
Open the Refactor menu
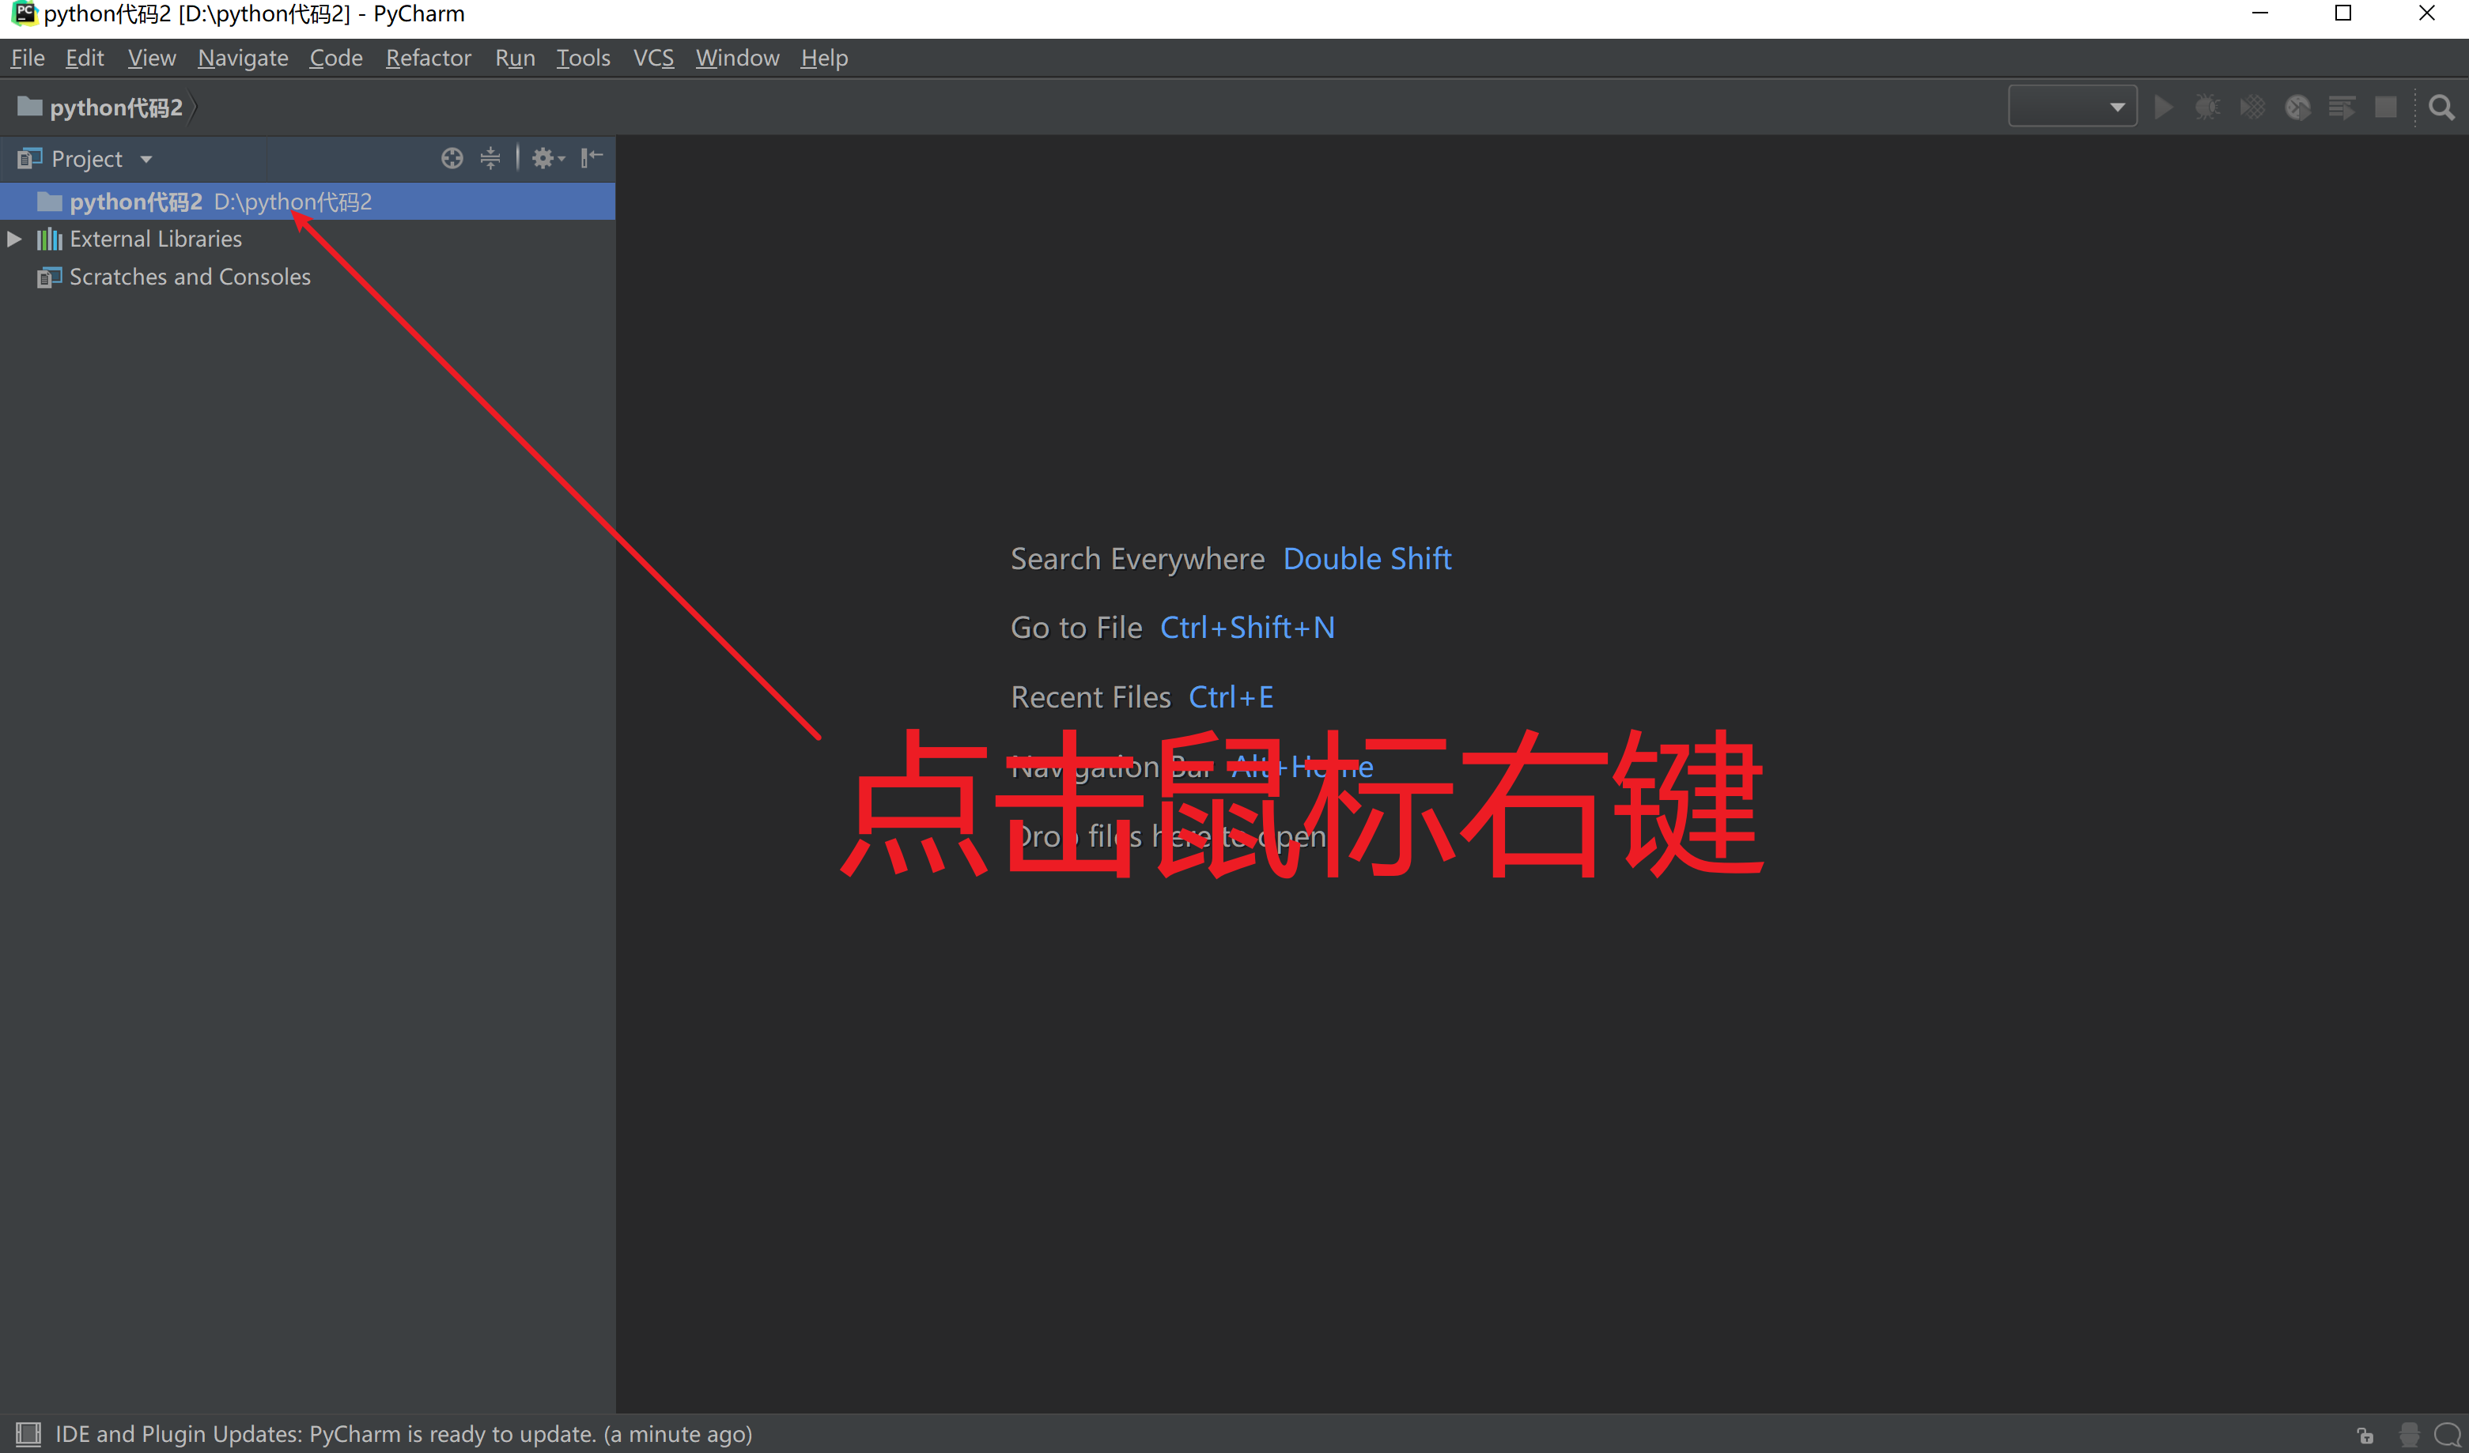tap(428, 58)
